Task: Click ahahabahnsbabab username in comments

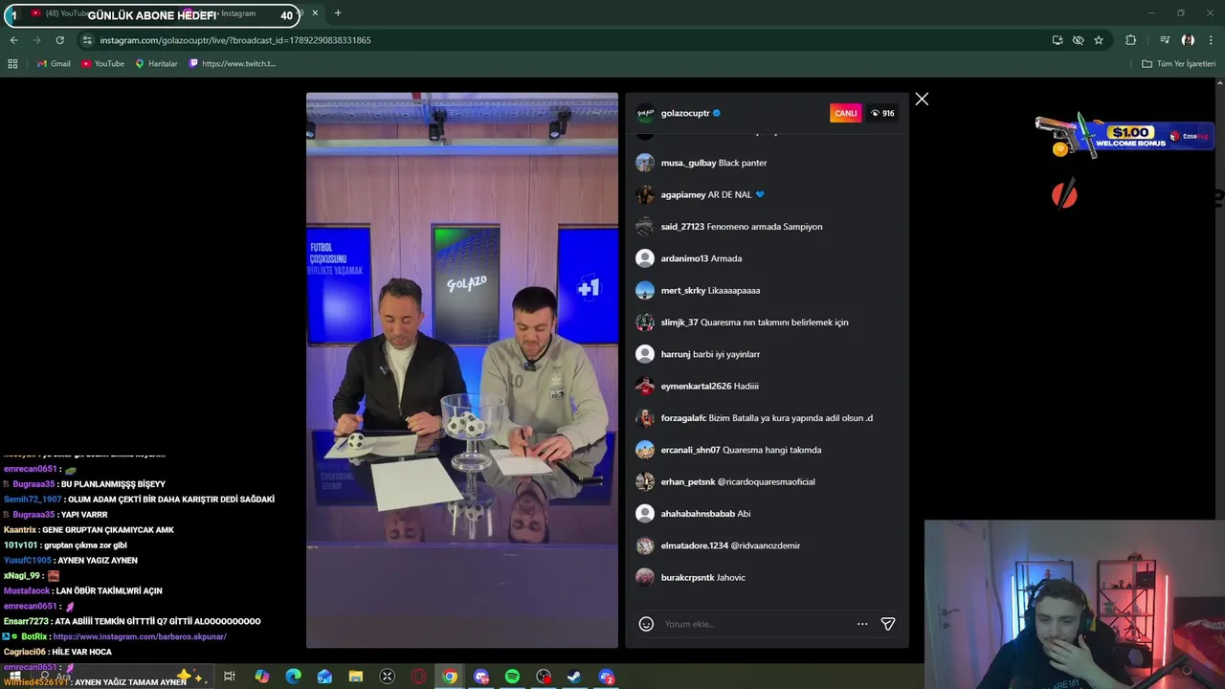Action: 698,514
